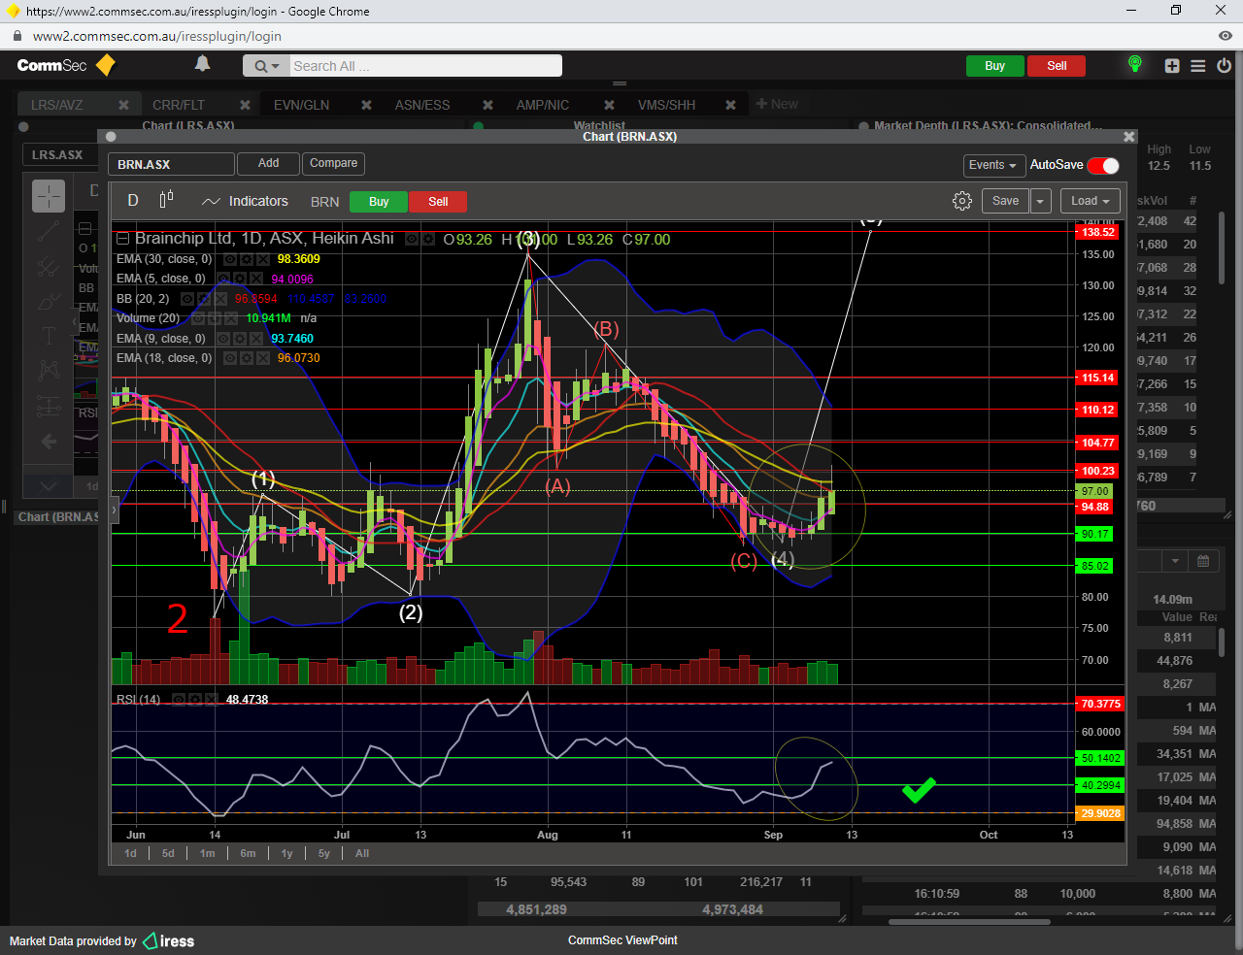The height and width of the screenshot is (955, 1243).
Task: Click the green Buy button in the header
Action: 994,66
